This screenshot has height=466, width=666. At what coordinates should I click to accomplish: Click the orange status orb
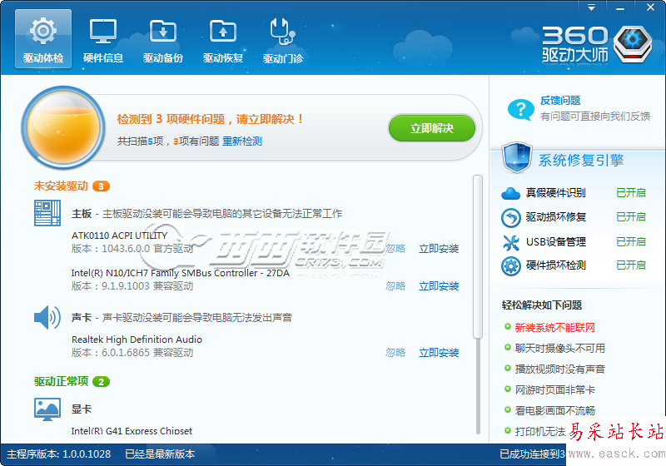63,127
